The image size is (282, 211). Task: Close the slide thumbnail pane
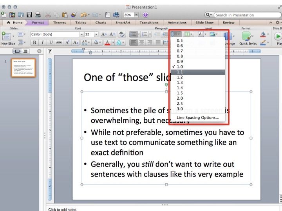coord(39,51)
